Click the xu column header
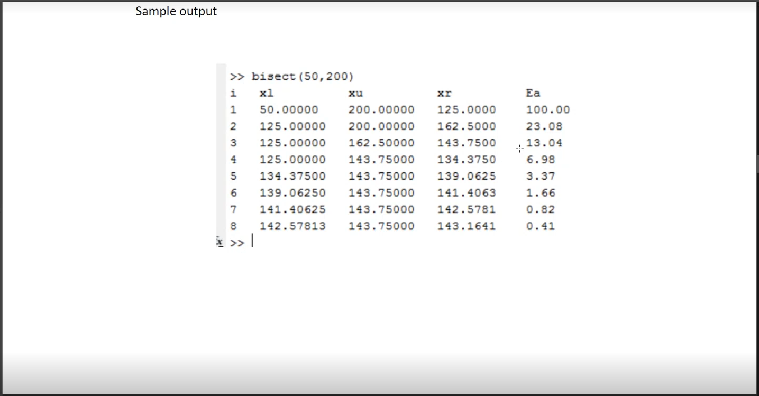This screenshot has width=759, height=396. [354, 93]
